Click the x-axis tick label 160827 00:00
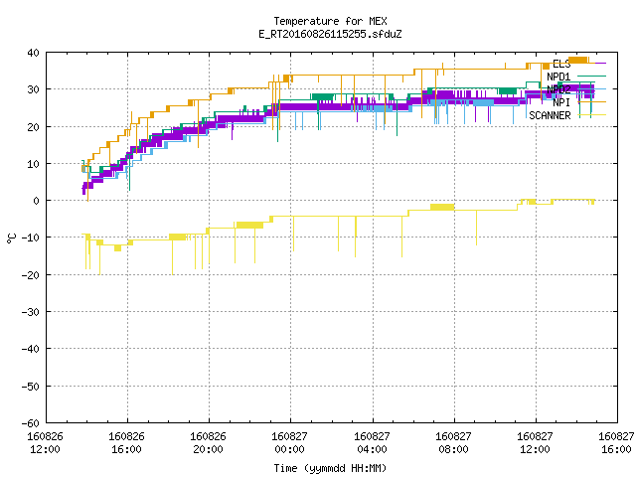Viewport: 636px width, 477px height. [x=289, y=443]
